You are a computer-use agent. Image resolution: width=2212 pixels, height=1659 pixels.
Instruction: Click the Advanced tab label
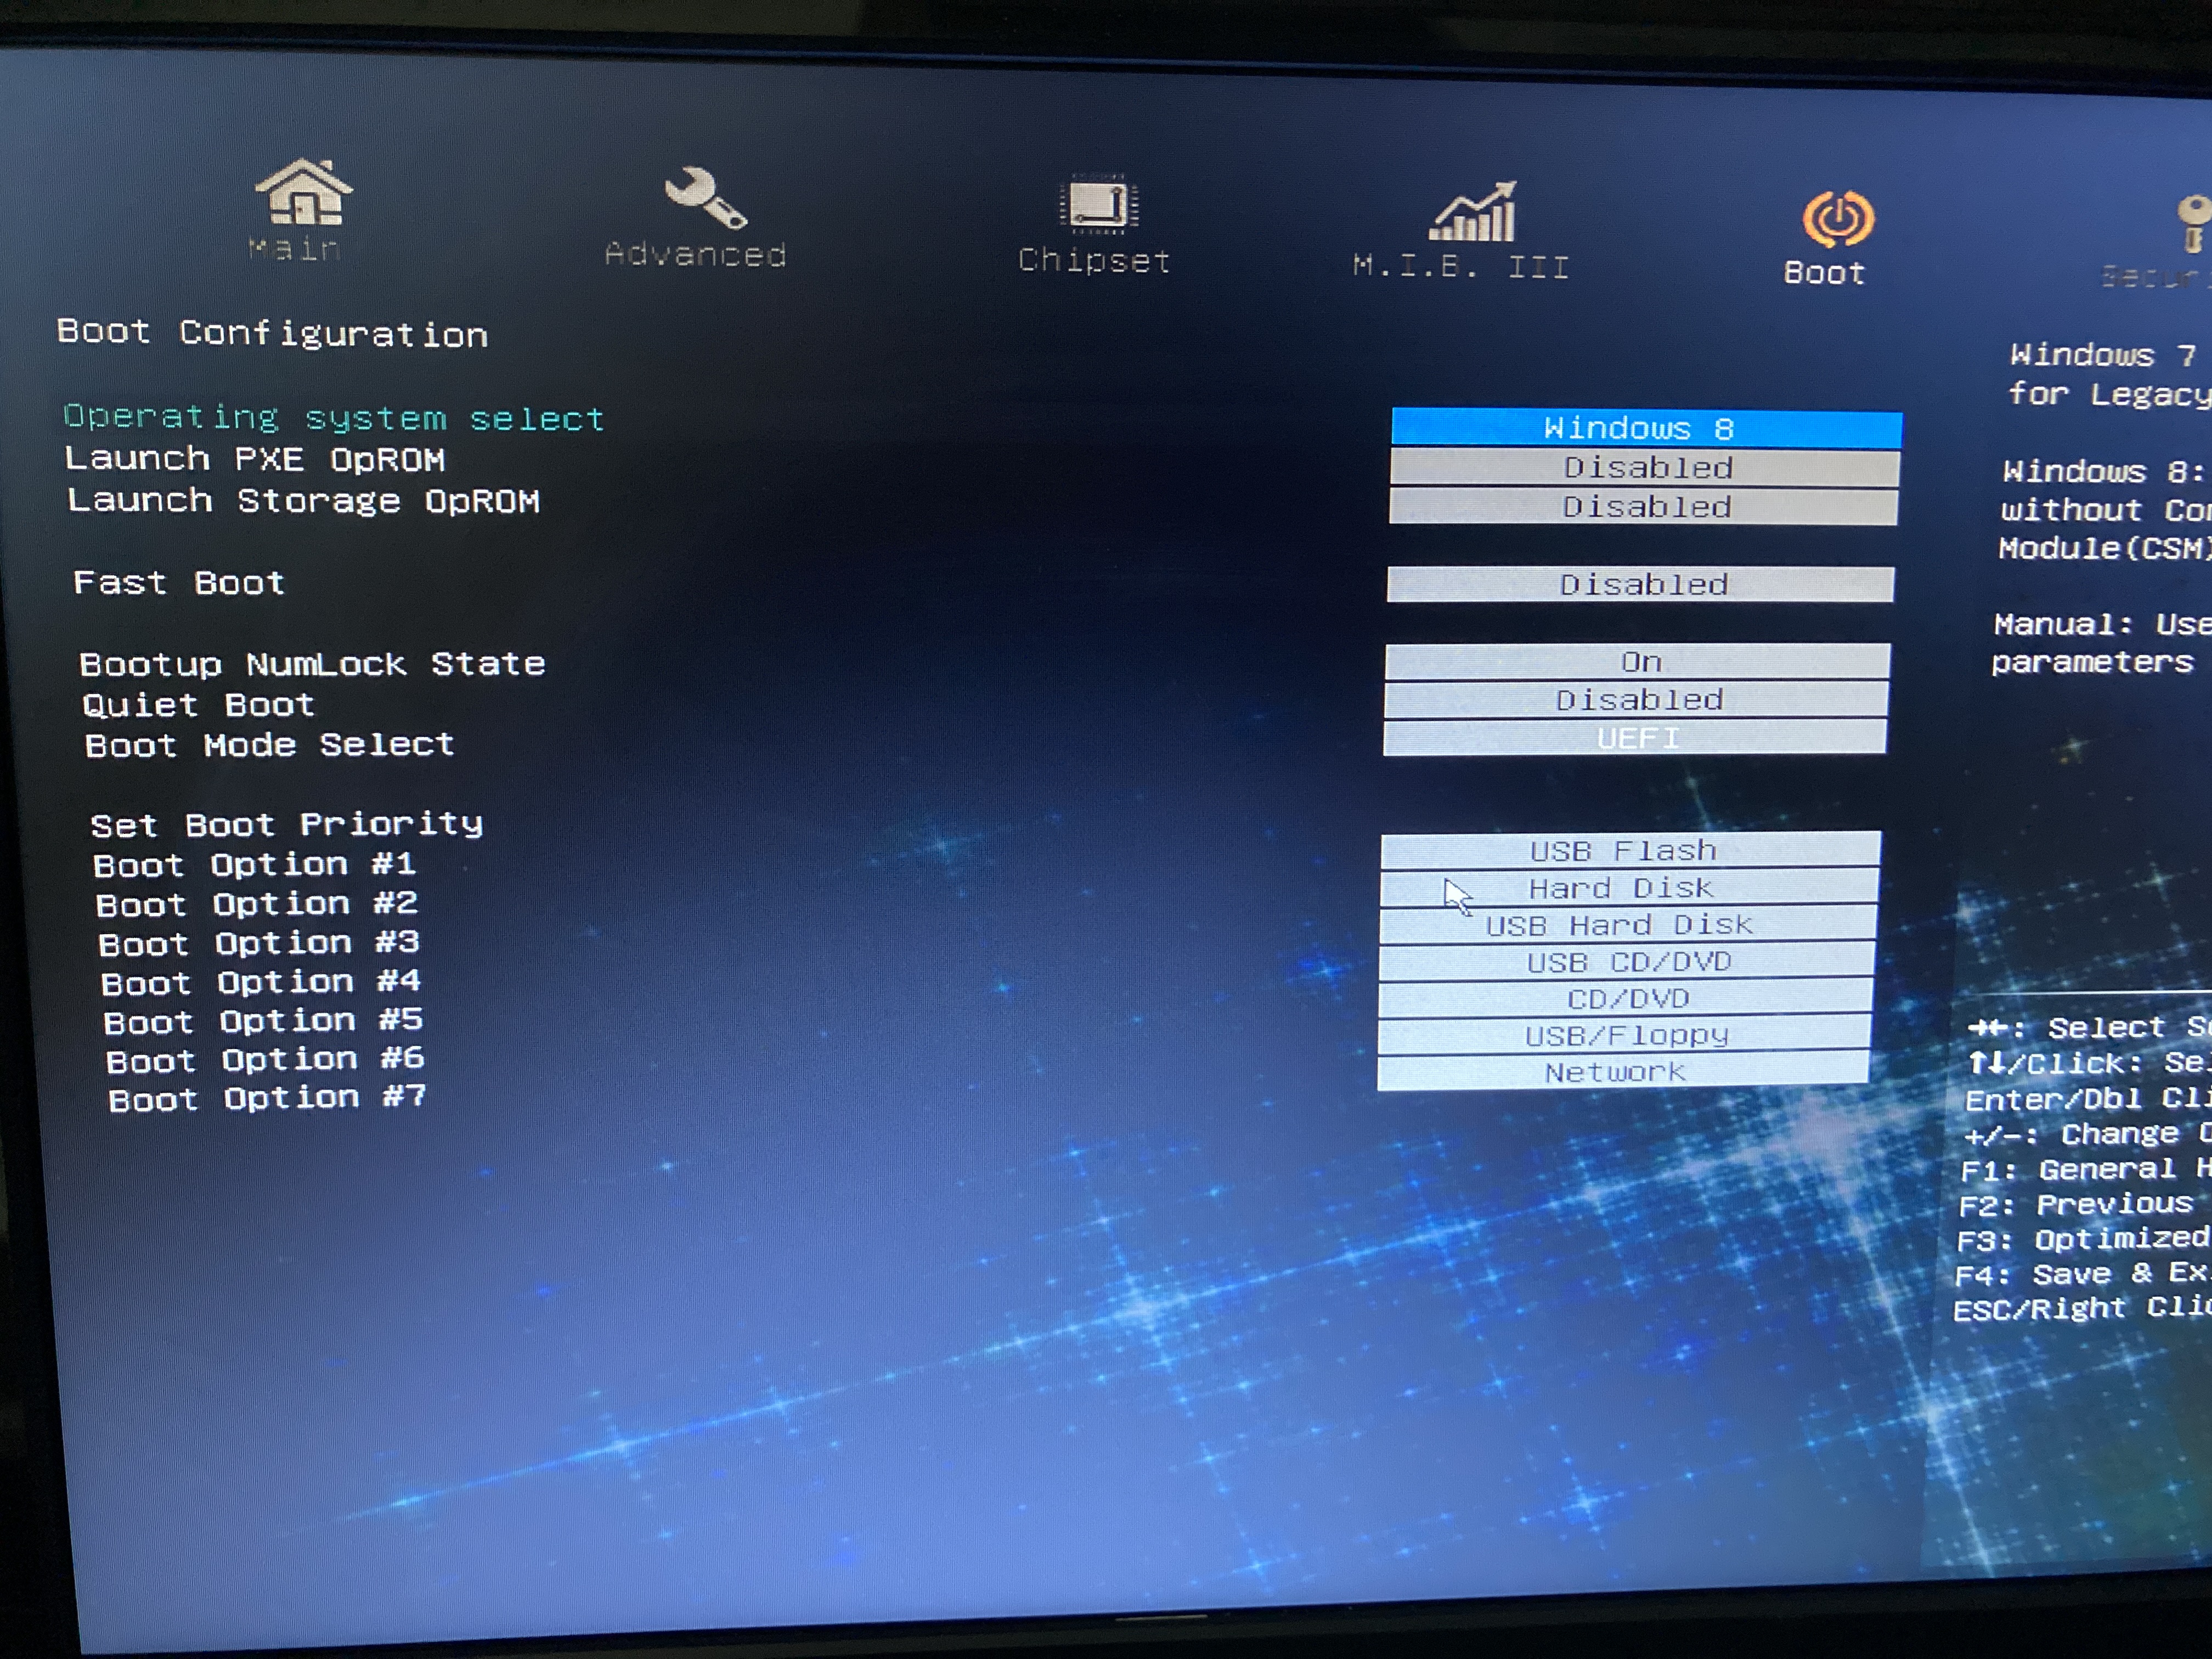tap(696, 255)
